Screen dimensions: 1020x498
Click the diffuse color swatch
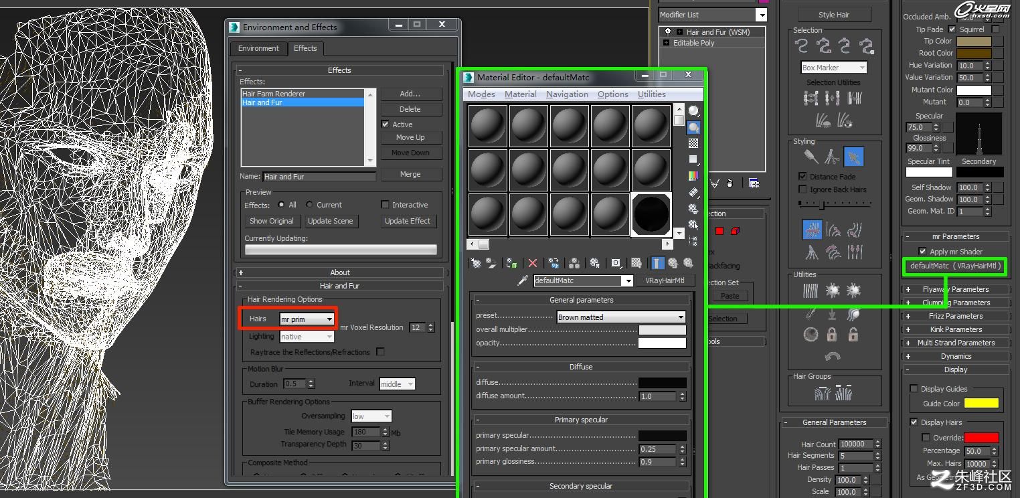[x=662, y=383]
